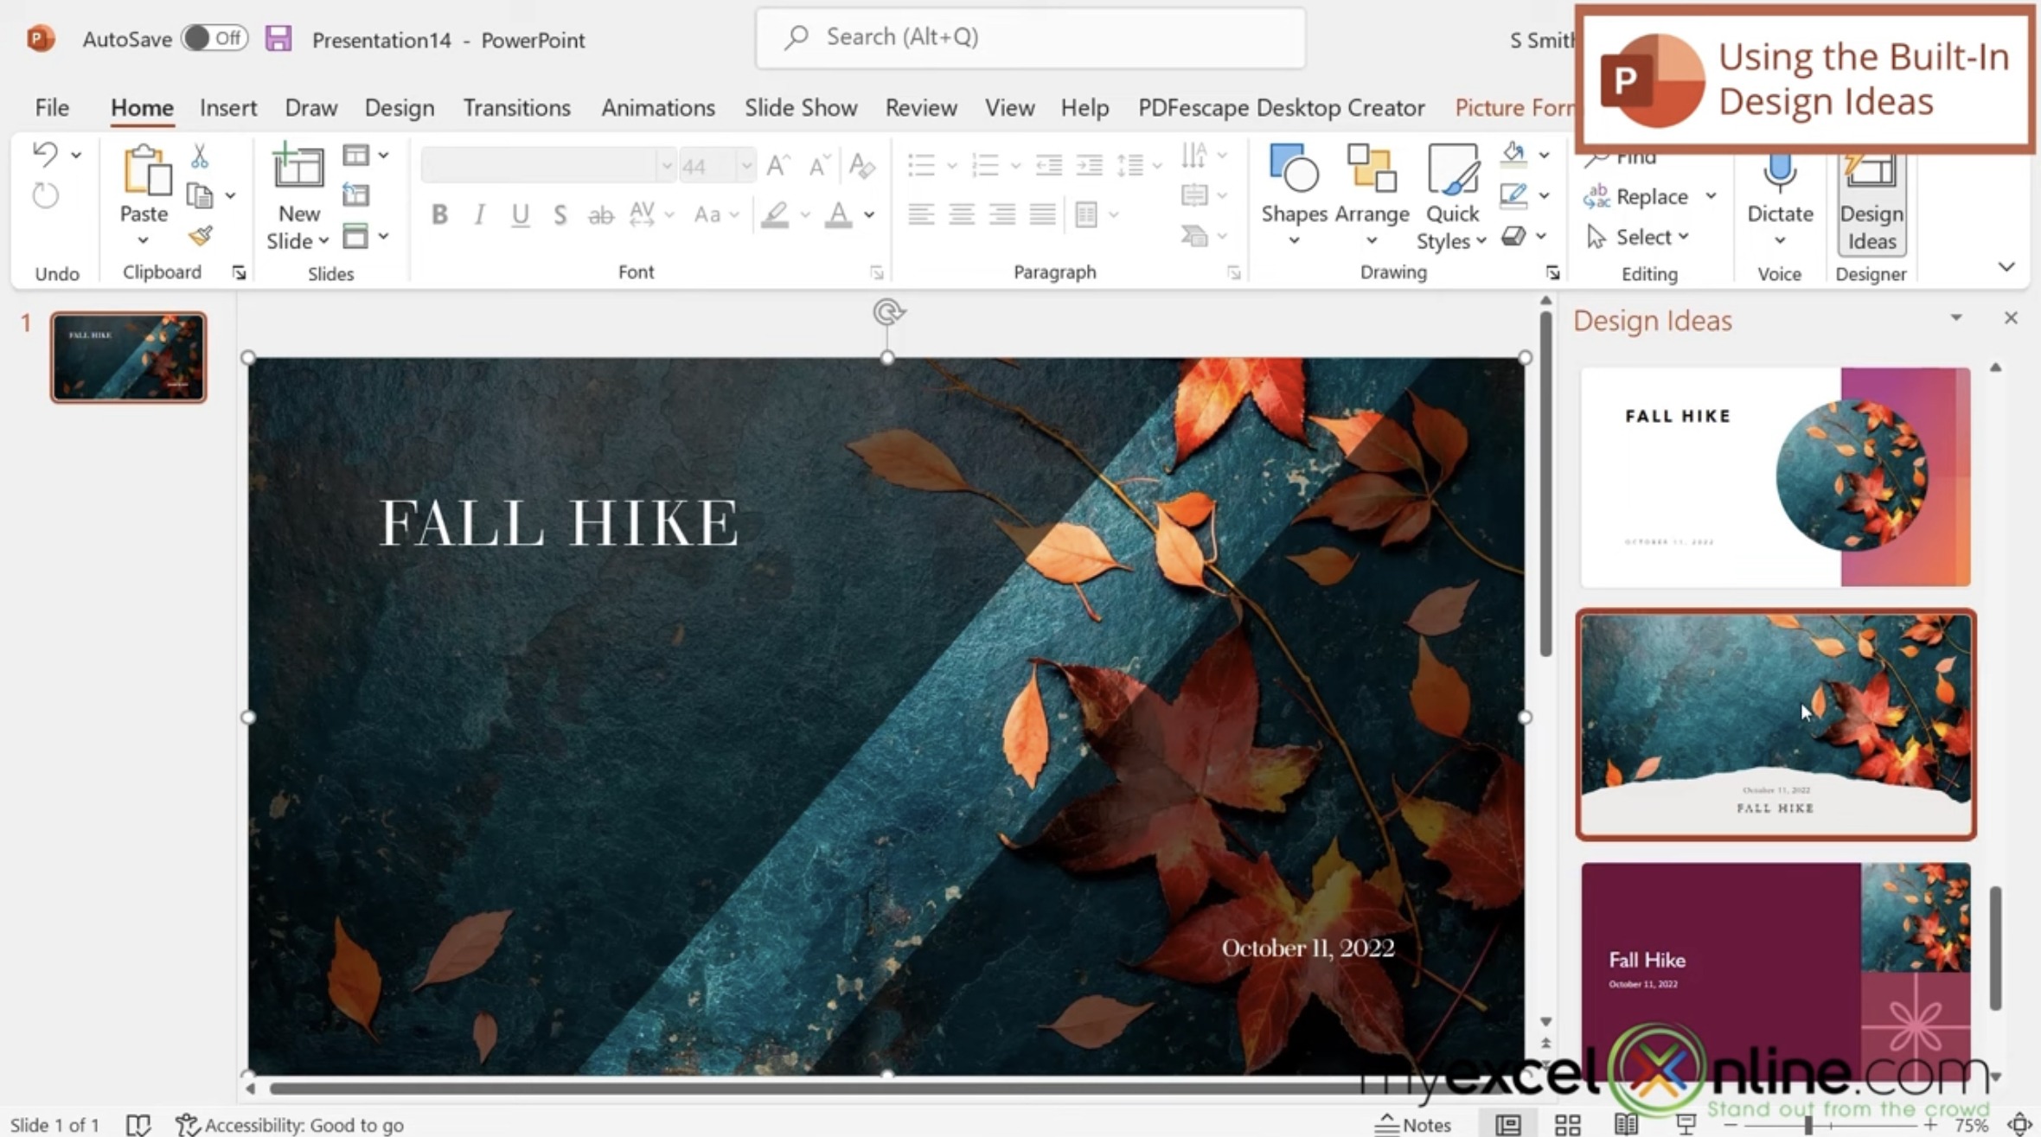Click the Shape Effects icon

tap(1513, 236)
